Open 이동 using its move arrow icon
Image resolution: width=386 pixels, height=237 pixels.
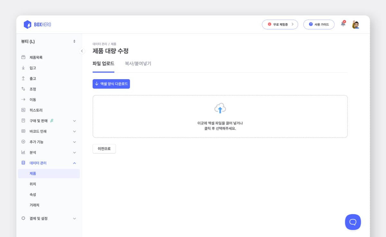click(x=23, y=100)
